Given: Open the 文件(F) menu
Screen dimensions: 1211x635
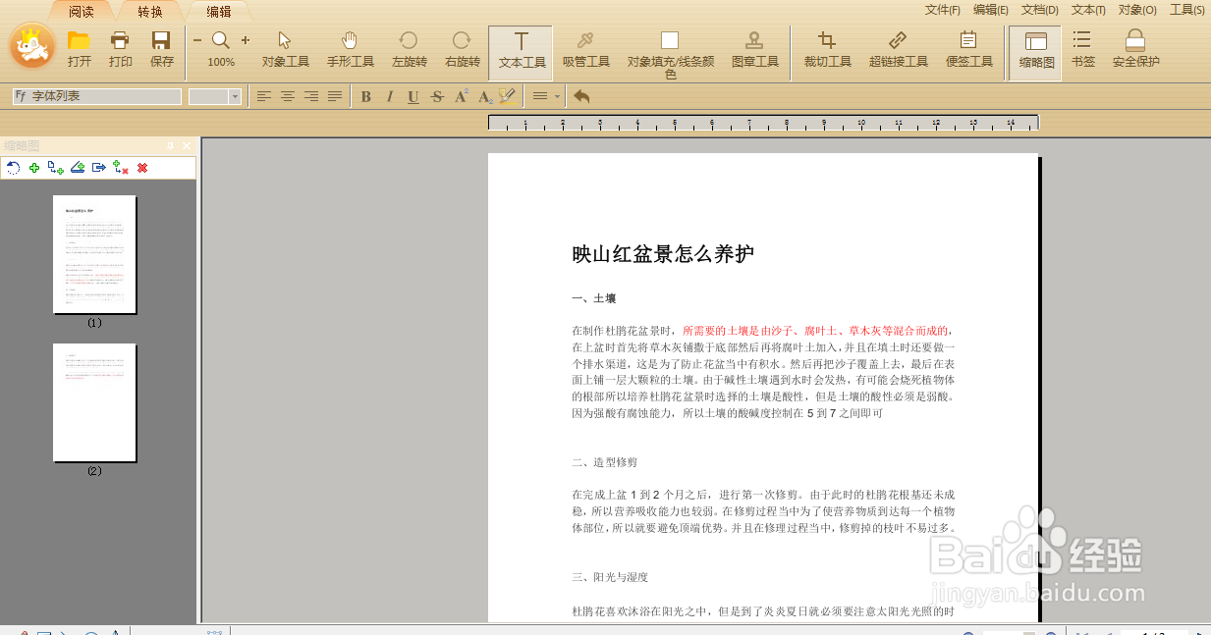Looking at the screenshot, I should [x=941, y=9].
